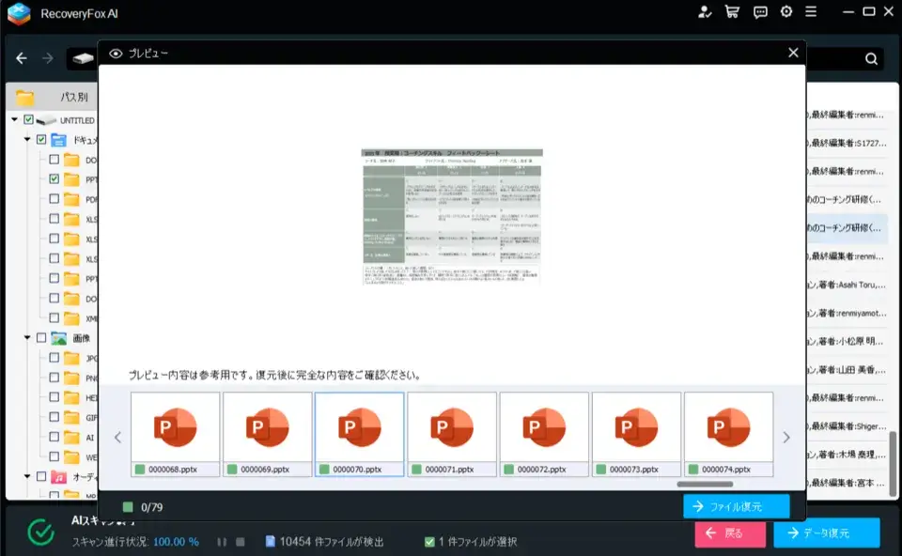Open the shopping cart icon
902x556 pixels.
click(732, 12)
